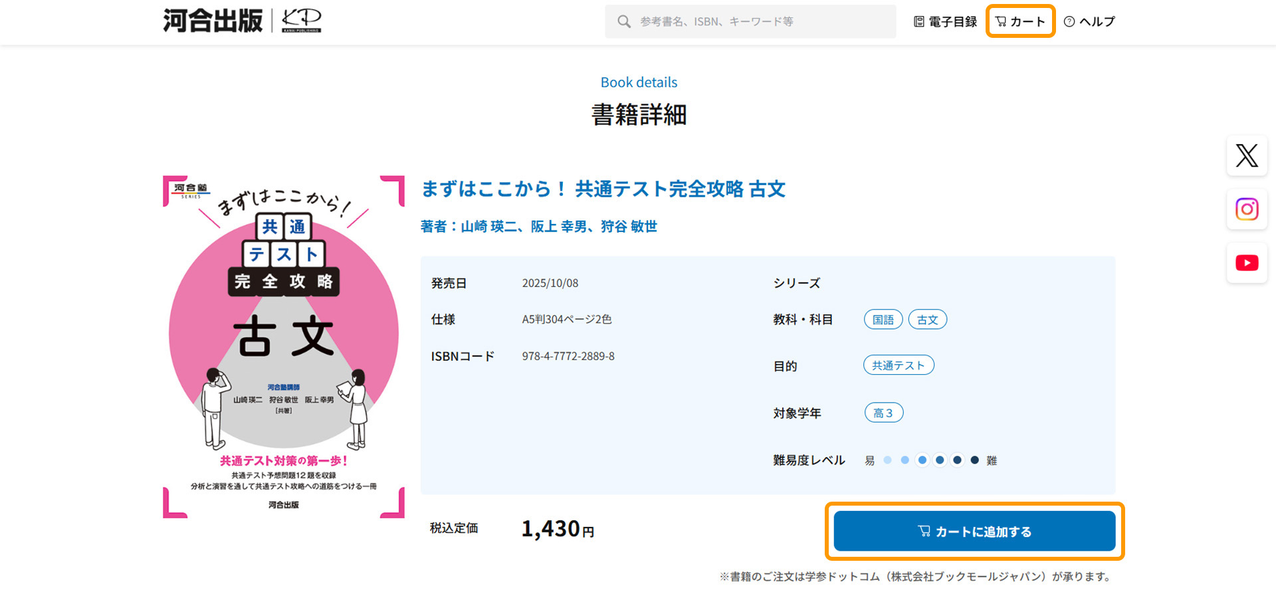1276x596 pixels.
Task: Click the magnifier search icon
Action: click(x=623, y=22)
